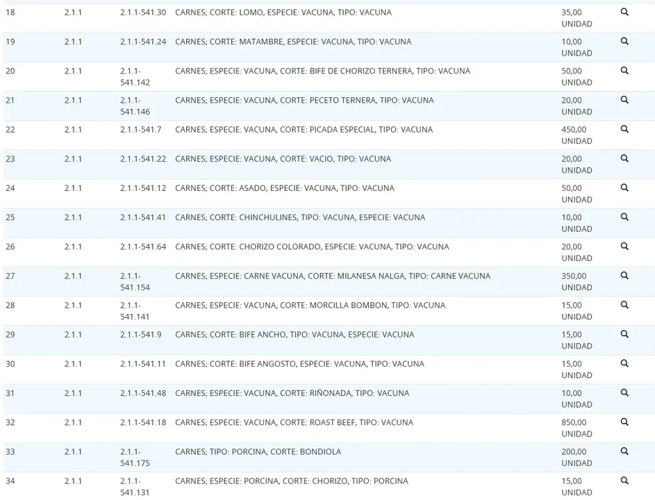Screen dimensions: 655x500
Task: Open ROAST BEEF item magnifier icon
Action: (624, 422)
